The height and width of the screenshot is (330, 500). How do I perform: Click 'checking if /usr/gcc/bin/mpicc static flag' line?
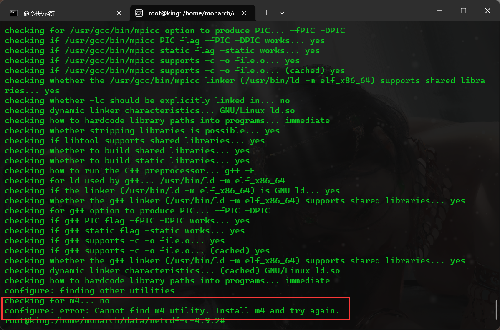[162, 50]
